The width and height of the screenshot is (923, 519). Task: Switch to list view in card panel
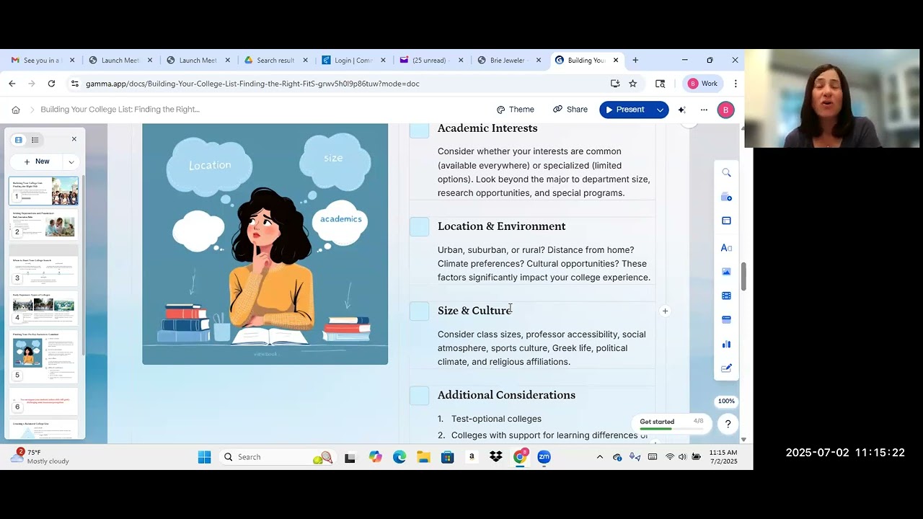click(35, 140)
